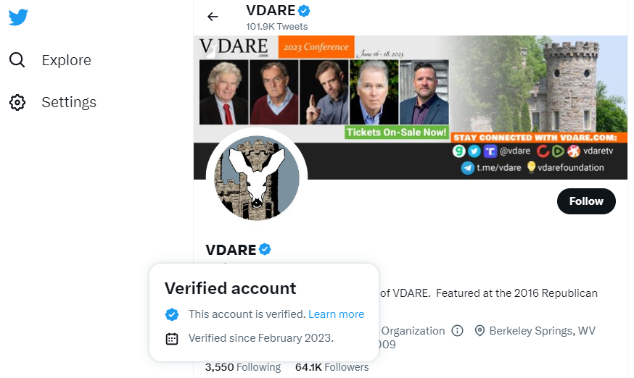Click the info icon beside Organization

pyautogui.click(x=457, y=331)
